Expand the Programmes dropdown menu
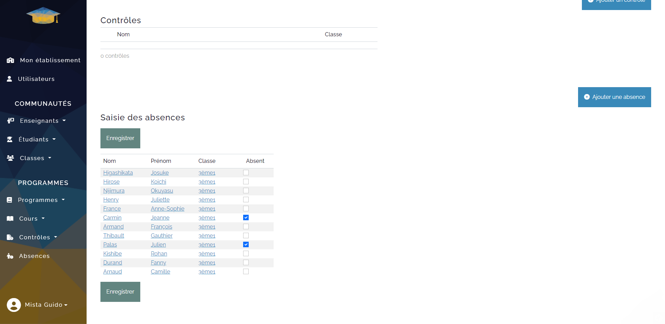665x324 pixels. tap(41, 200)
